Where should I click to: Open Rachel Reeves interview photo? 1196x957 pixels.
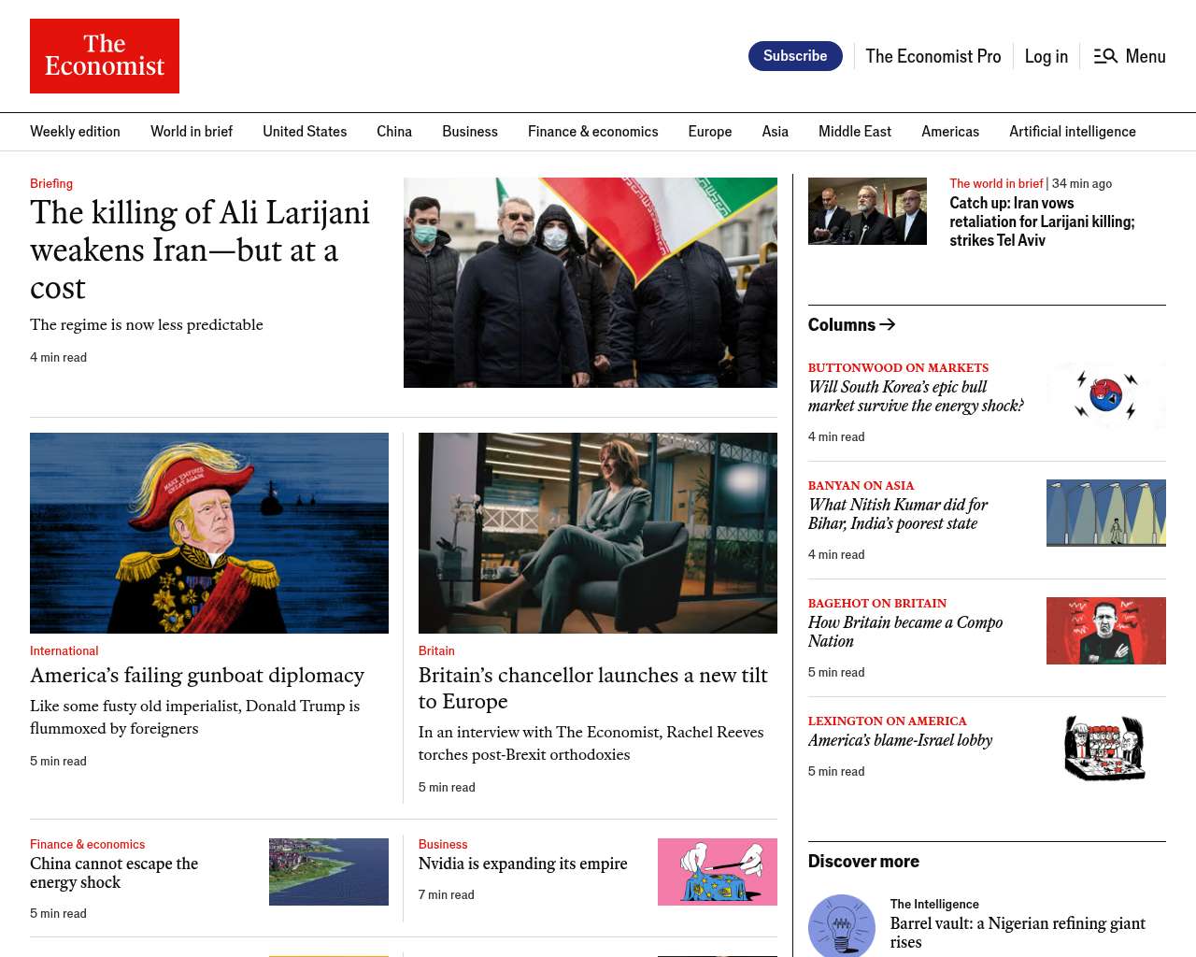click(598, 533)
